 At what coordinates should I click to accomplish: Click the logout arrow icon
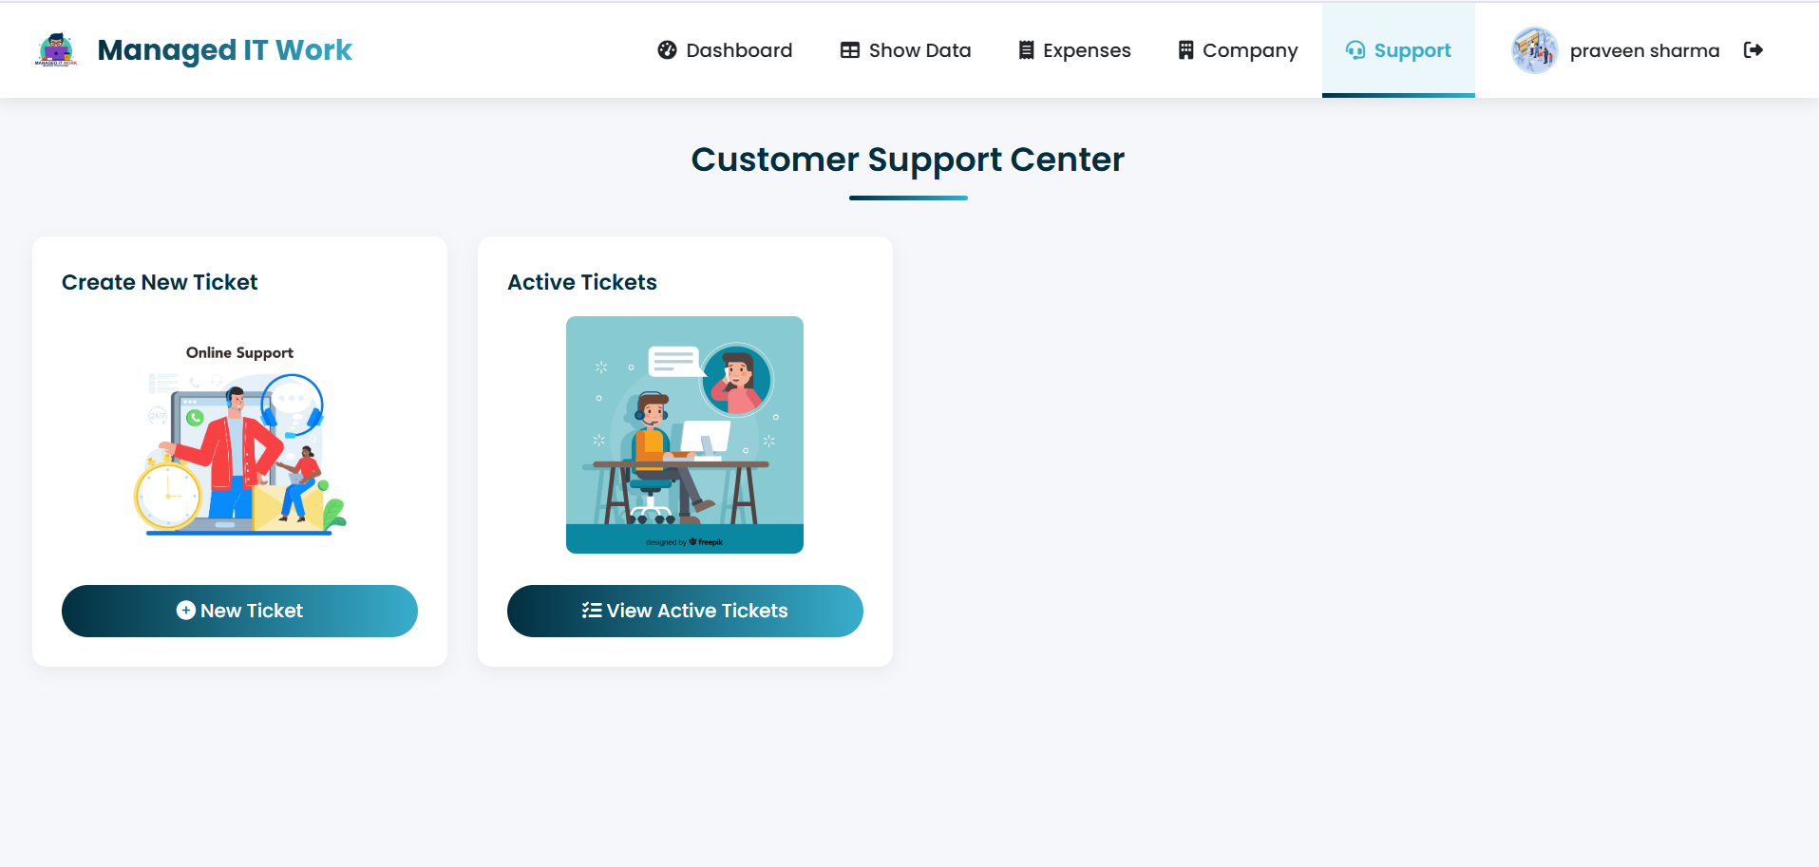(x=1753, y=50)
